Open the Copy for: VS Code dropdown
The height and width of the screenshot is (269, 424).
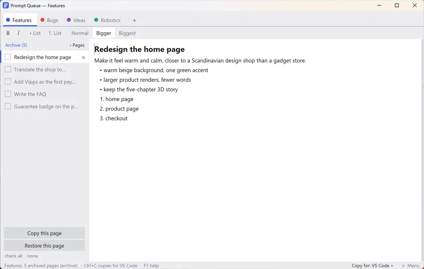(372, 265)
